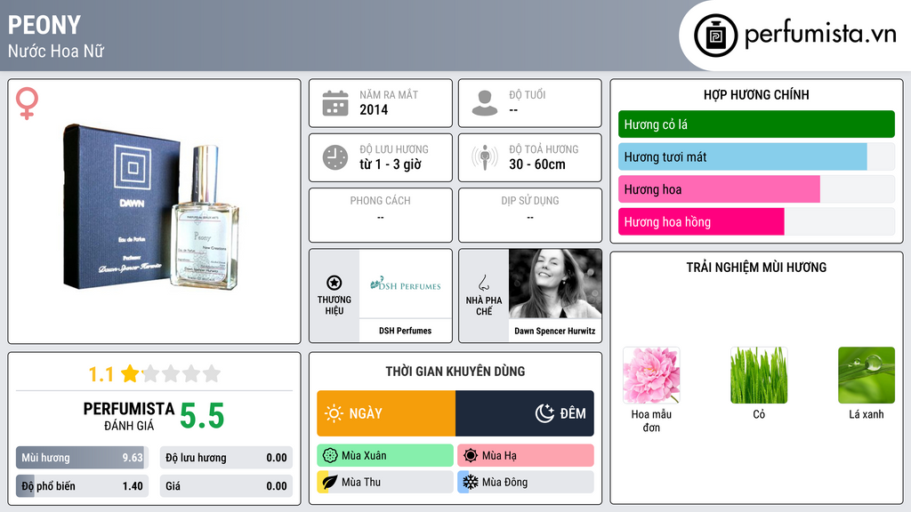The width and height of the screenshot is (911, 512).
Task: Click the Hương hoa accord bar
Action: tap(756, 189)
